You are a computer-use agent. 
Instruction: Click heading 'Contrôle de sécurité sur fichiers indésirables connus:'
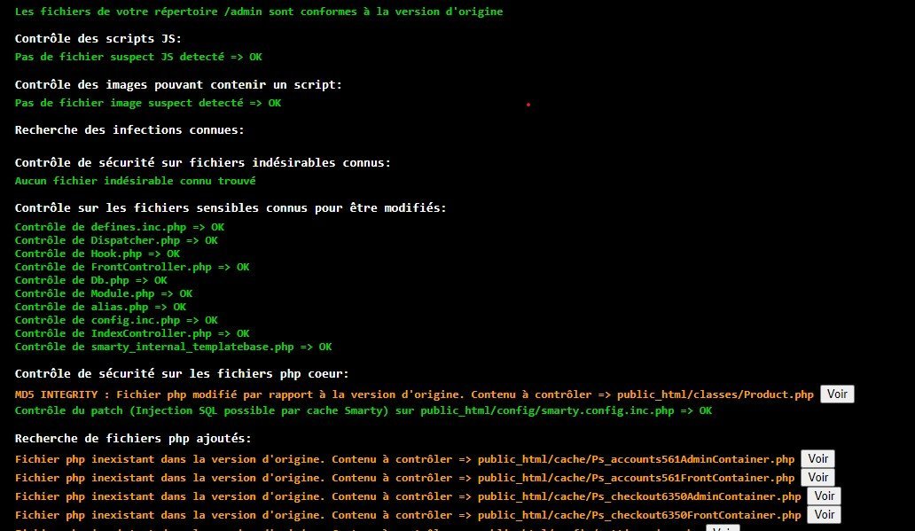(202, 163)
